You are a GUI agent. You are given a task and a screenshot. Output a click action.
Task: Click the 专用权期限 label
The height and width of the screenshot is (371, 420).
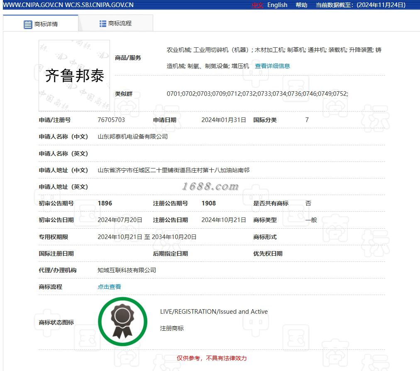(53, 237)
